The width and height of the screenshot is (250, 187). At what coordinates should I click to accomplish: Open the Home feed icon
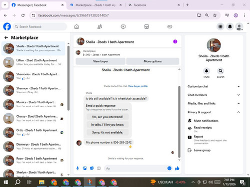(76, 26)
